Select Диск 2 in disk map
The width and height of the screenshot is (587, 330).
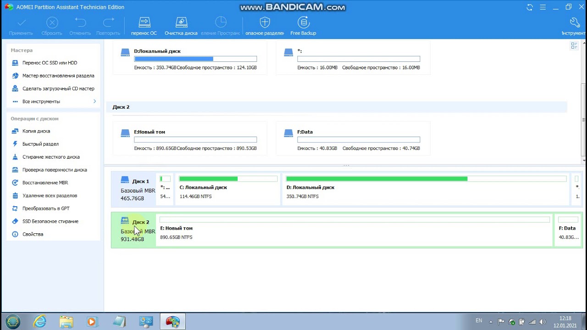(134, 230)
